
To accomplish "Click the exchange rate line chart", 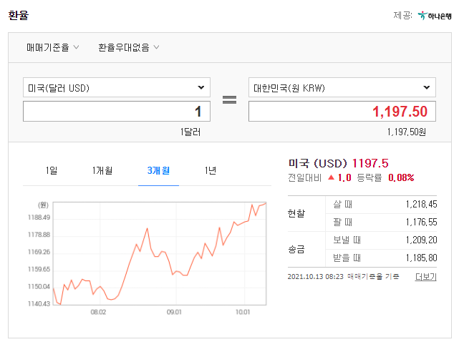I will [x=160, y=253].
